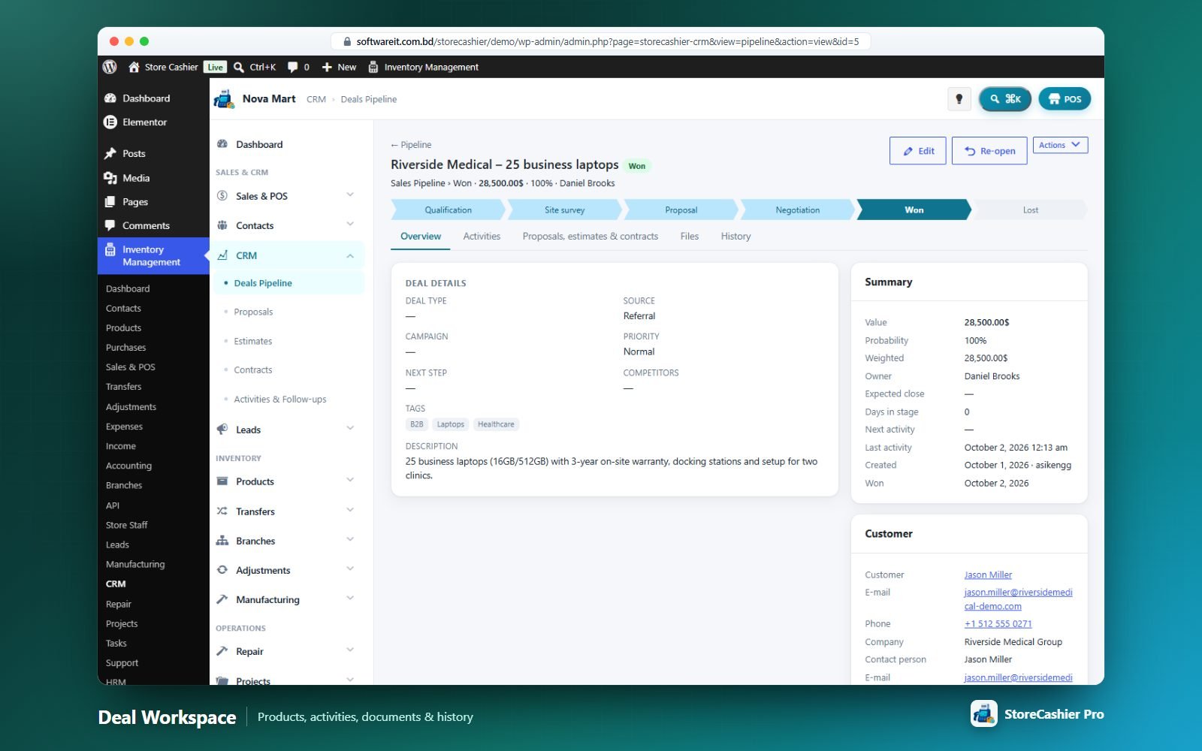Expand the Leads submenu chevron
Viewport: 1202px width, 751px height.
pyautogui.click(x=350, y=429)
